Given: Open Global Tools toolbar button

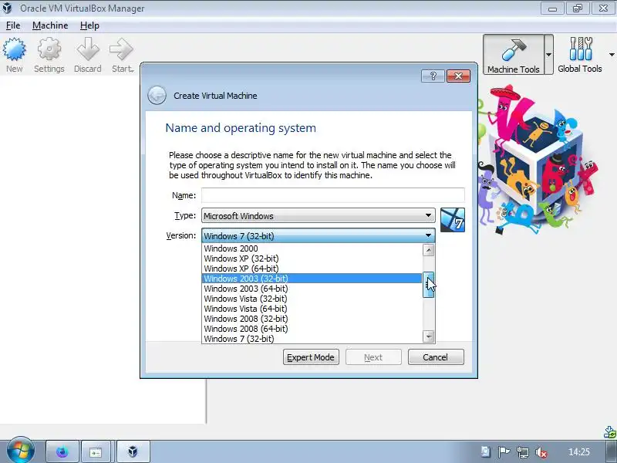Looking at the screenshot, I should [x=580, y=54].
